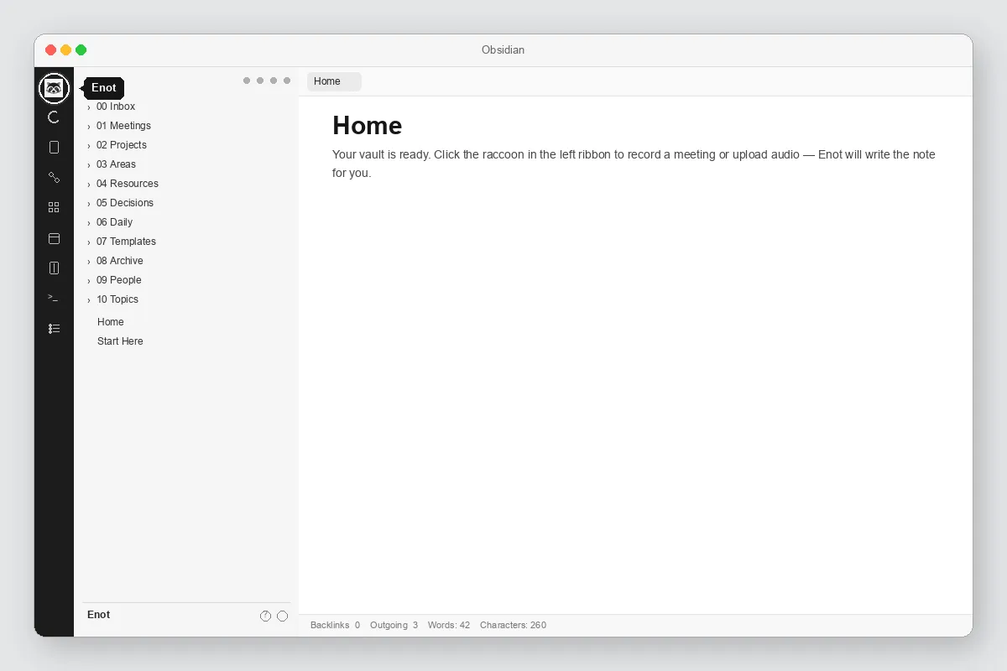The image size is (1007, 671).
Task: Expand the 05 Decisions folder chevron
Action: tap(89, 204)
